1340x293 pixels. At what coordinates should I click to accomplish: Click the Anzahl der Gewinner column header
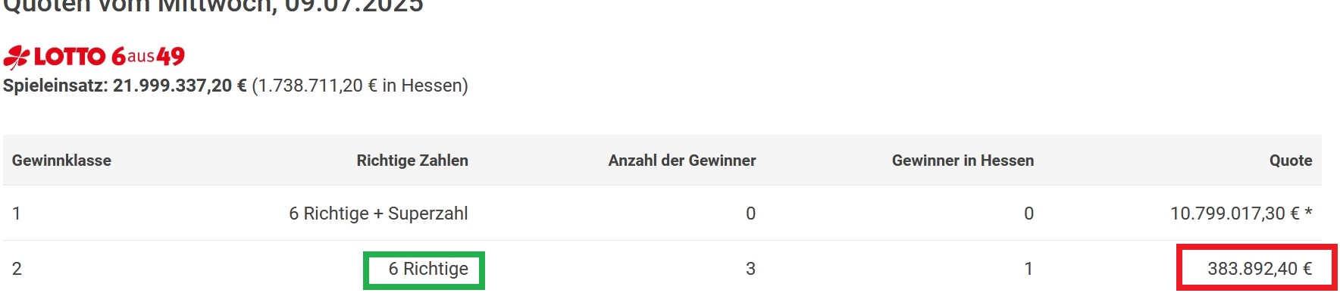click(x=682, y=161)
